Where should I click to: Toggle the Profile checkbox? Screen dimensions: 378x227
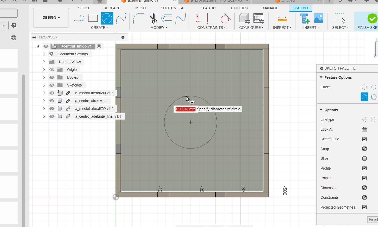(364, 168)
